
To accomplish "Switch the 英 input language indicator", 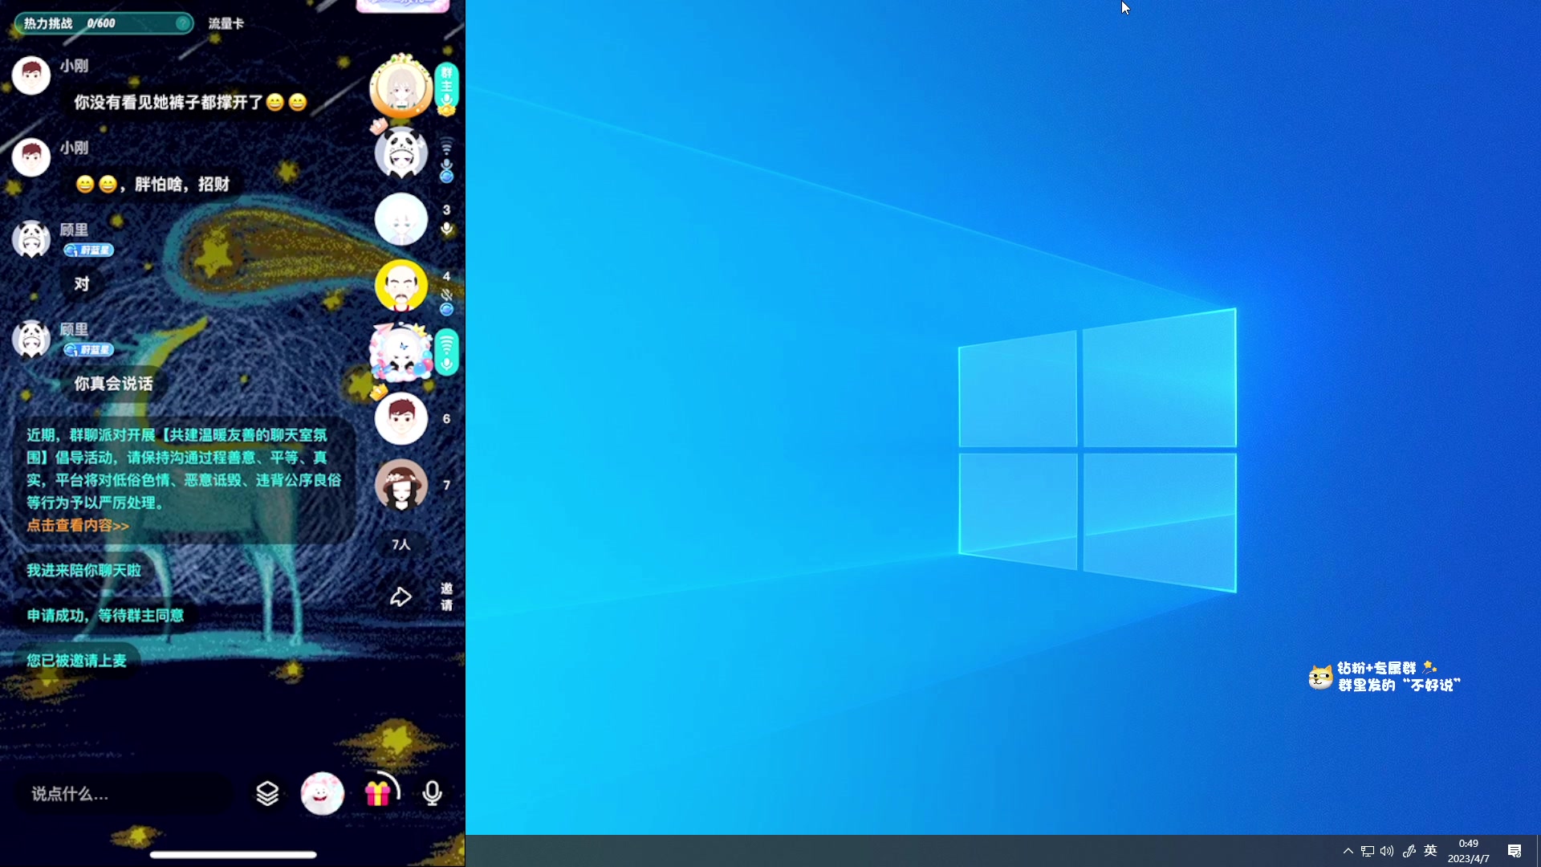I will (x=1430, y=851).
